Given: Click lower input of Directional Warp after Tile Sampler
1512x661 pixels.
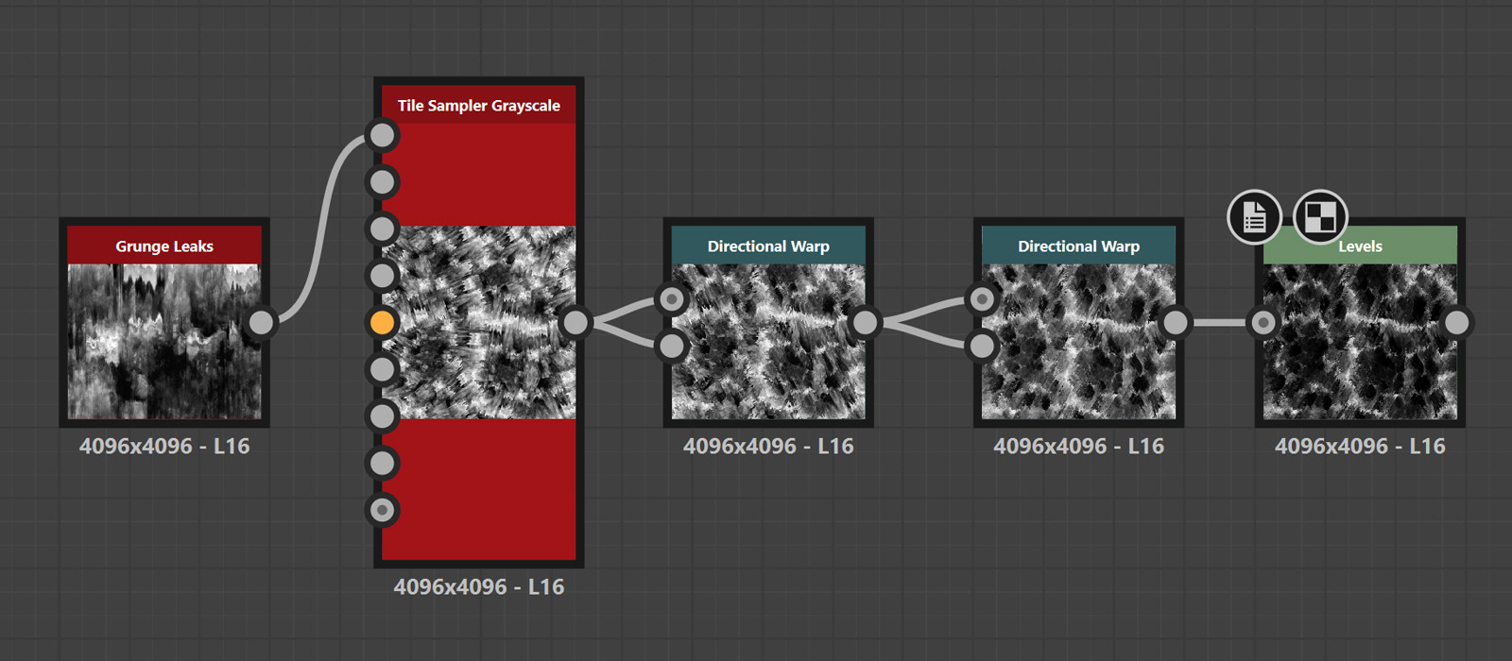Looking at the screenshot, I should (x=672, y=347).
